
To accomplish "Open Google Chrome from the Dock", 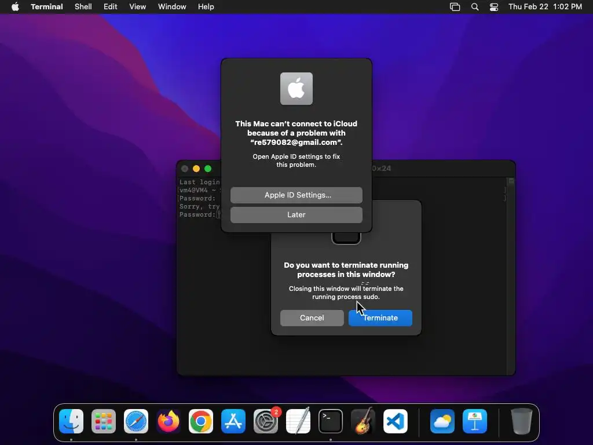I will coord(201,421).
